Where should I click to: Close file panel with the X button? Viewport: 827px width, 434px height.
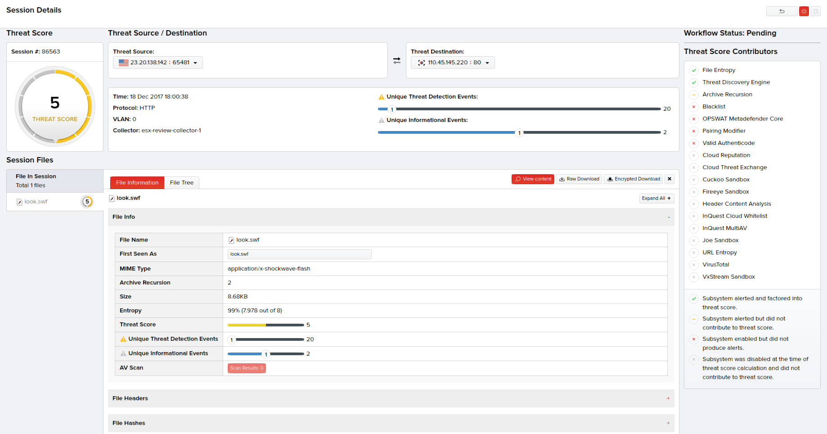click(x=670, y=179)
